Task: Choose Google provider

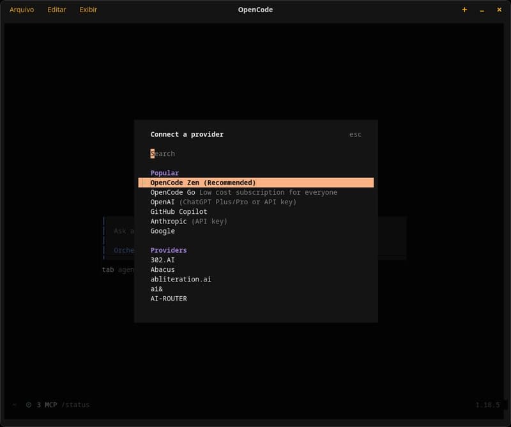Action: tap(256, 231)
